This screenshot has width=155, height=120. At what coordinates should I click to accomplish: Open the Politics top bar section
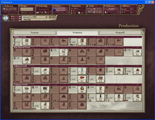60,9
